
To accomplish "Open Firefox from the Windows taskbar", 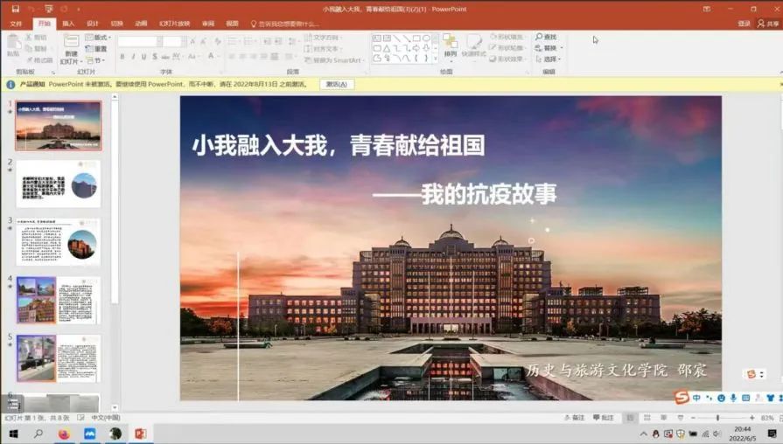I will (64, 434).
